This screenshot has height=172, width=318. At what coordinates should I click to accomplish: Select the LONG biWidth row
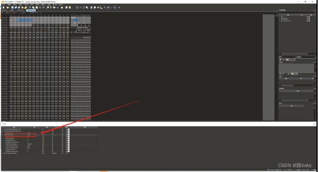click(49, 135)
